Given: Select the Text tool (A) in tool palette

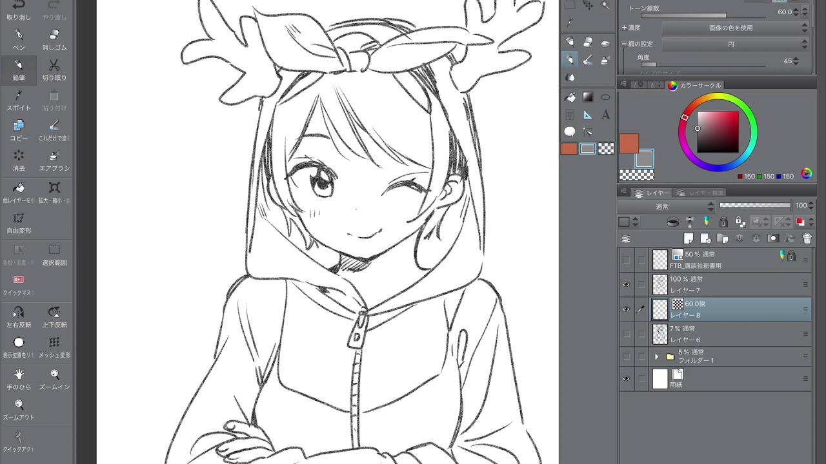Looking at the screenshot, I should 605,115.
